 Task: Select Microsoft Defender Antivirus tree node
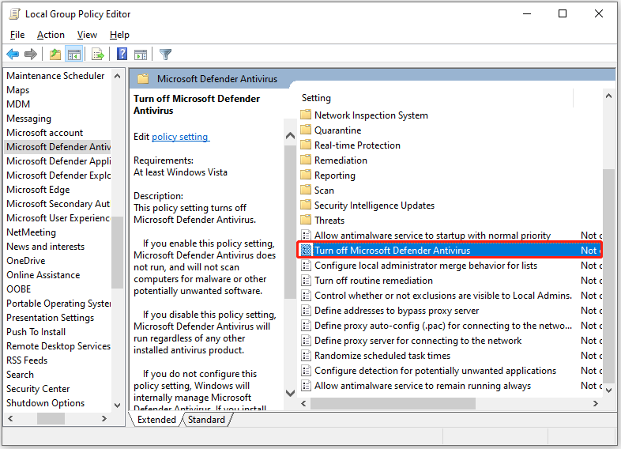coord(58,147)
